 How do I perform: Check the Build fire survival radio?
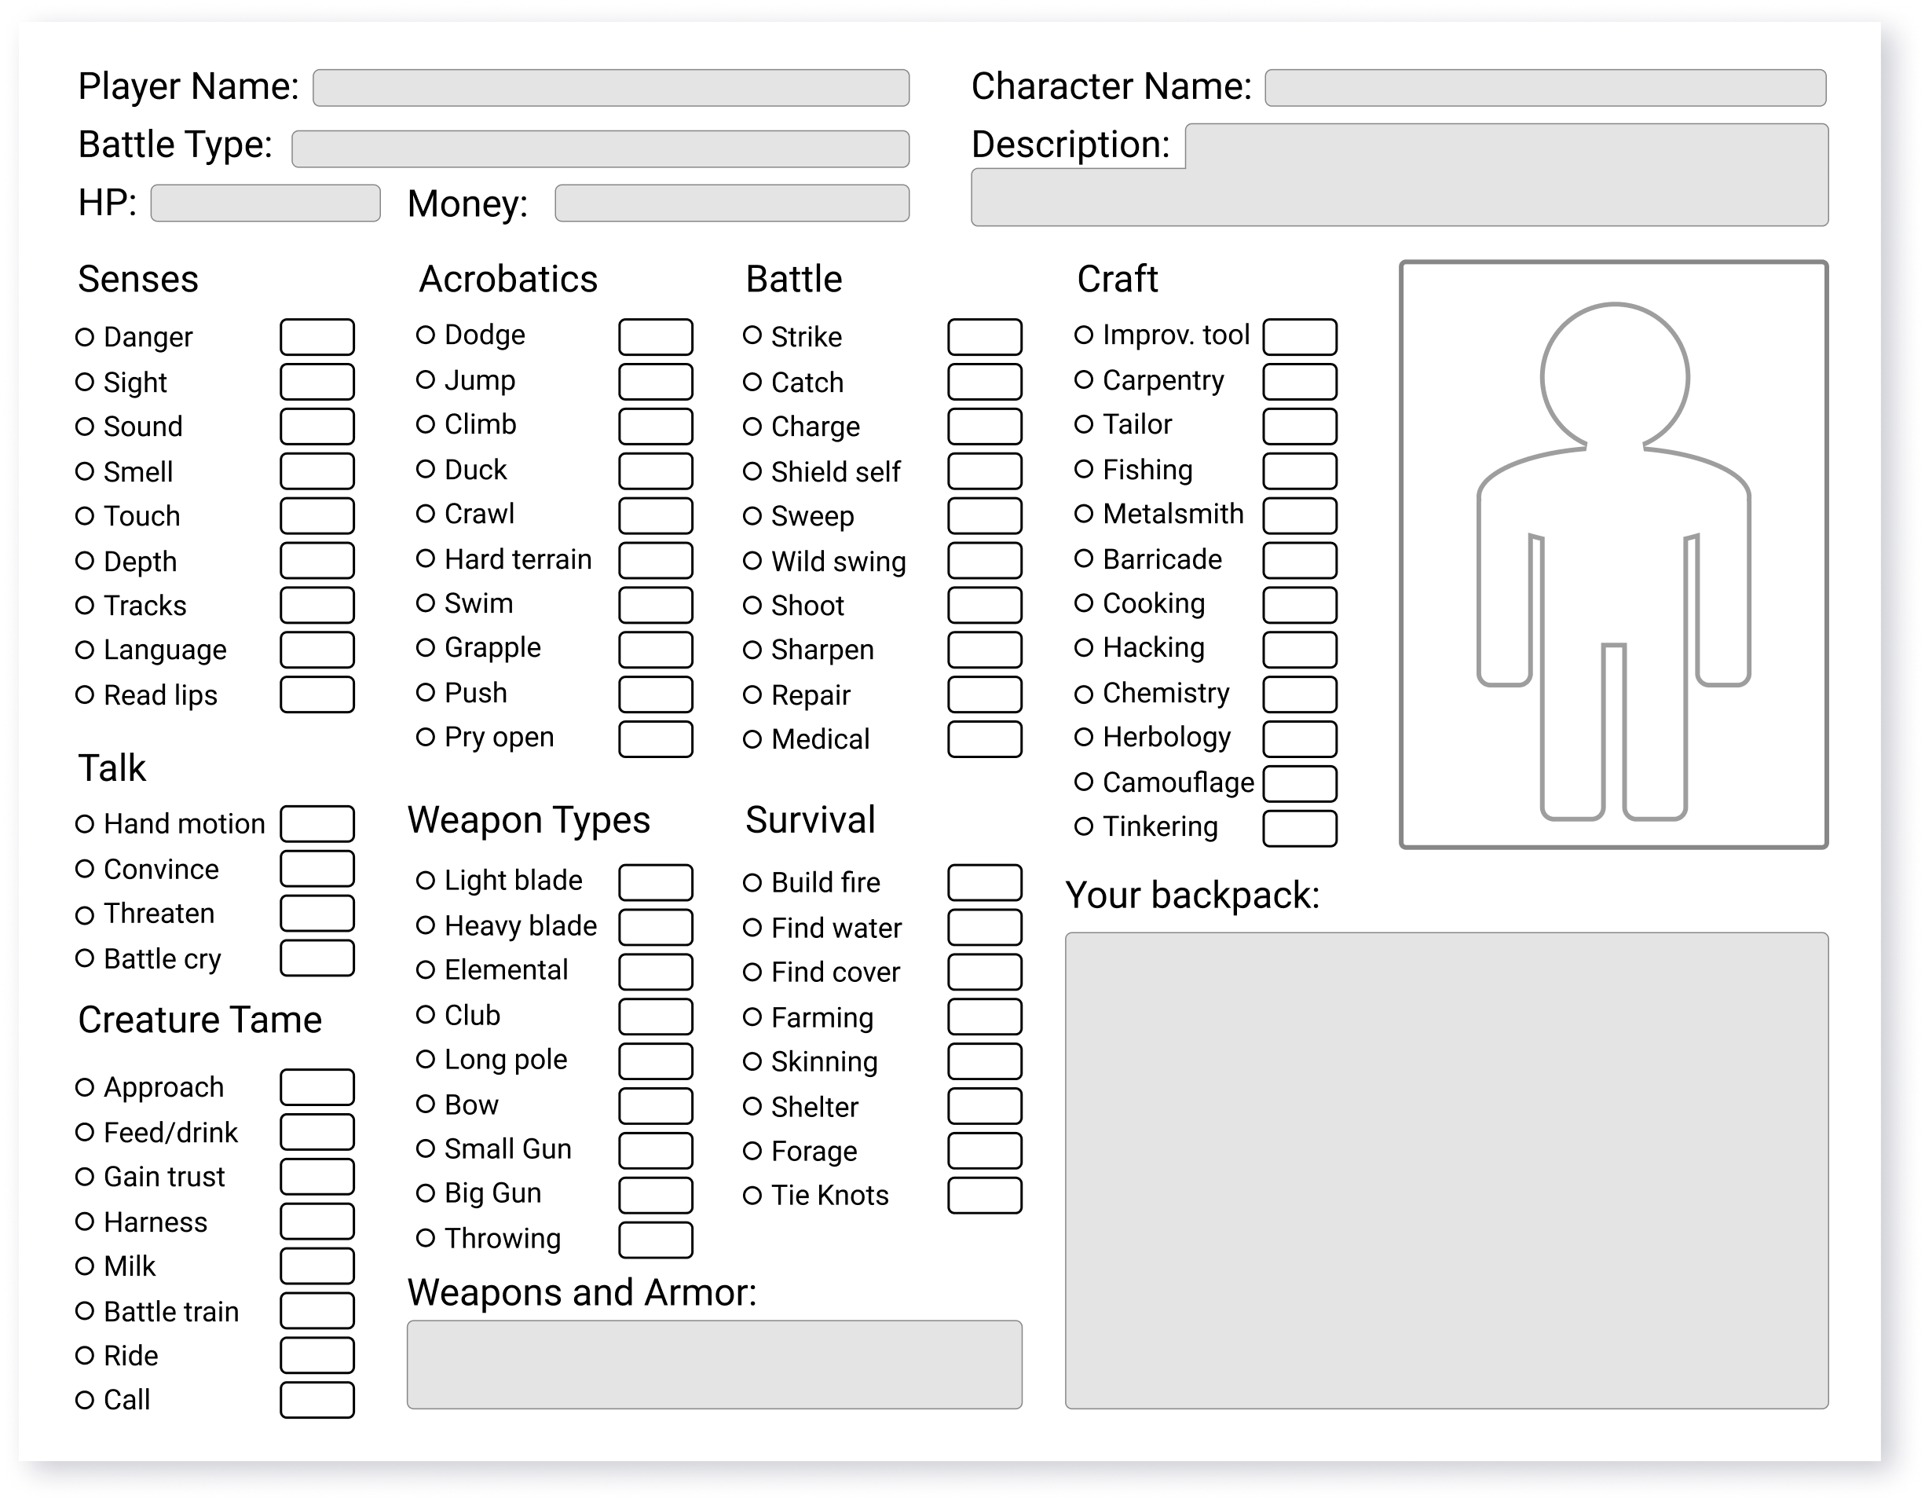click(752, 882)
